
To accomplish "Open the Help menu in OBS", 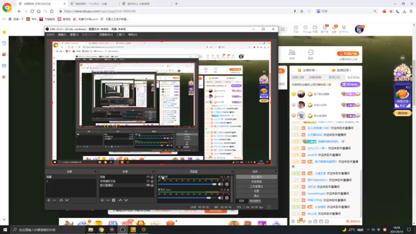I will [x=133, y=34].
